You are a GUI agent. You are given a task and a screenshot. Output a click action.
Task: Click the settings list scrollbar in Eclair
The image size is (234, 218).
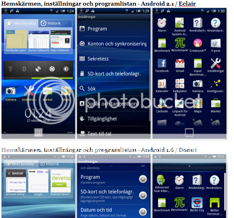tap(150, 90)
